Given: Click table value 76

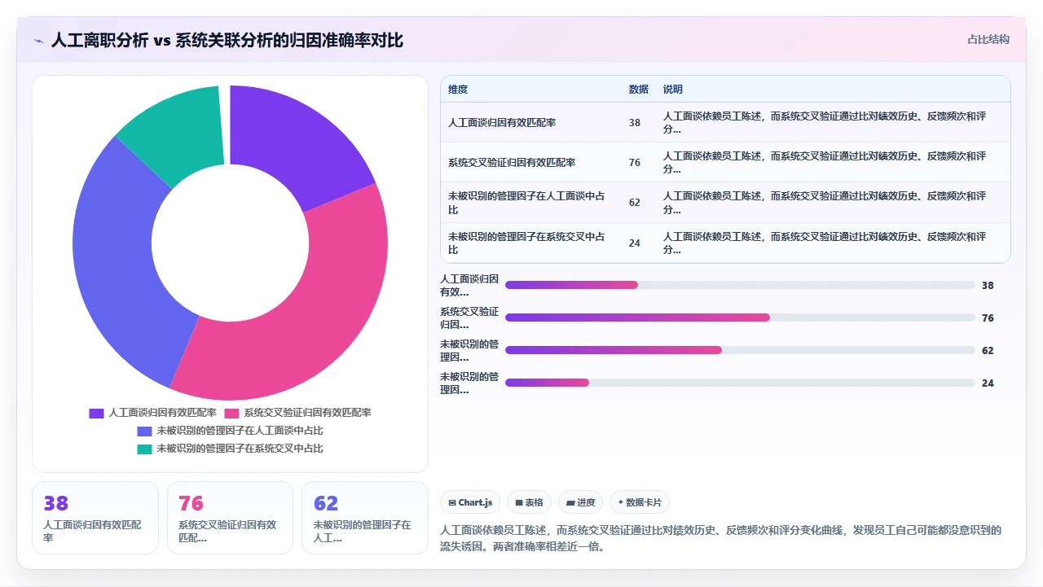Looking at the screenshot, I should (x=635, y=163).
